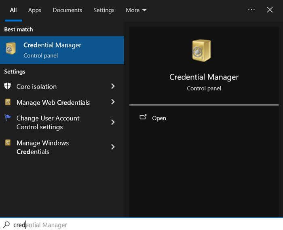The width and height of the screenshot is (283, 230).
Task: Click the Open icon in preview pane
Action: 143,118
